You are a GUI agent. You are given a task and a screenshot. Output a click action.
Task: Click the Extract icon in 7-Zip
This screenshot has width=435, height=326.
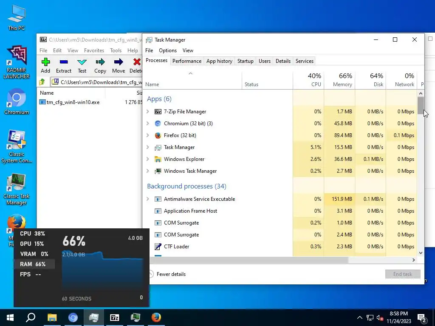[x=64, y=62]
